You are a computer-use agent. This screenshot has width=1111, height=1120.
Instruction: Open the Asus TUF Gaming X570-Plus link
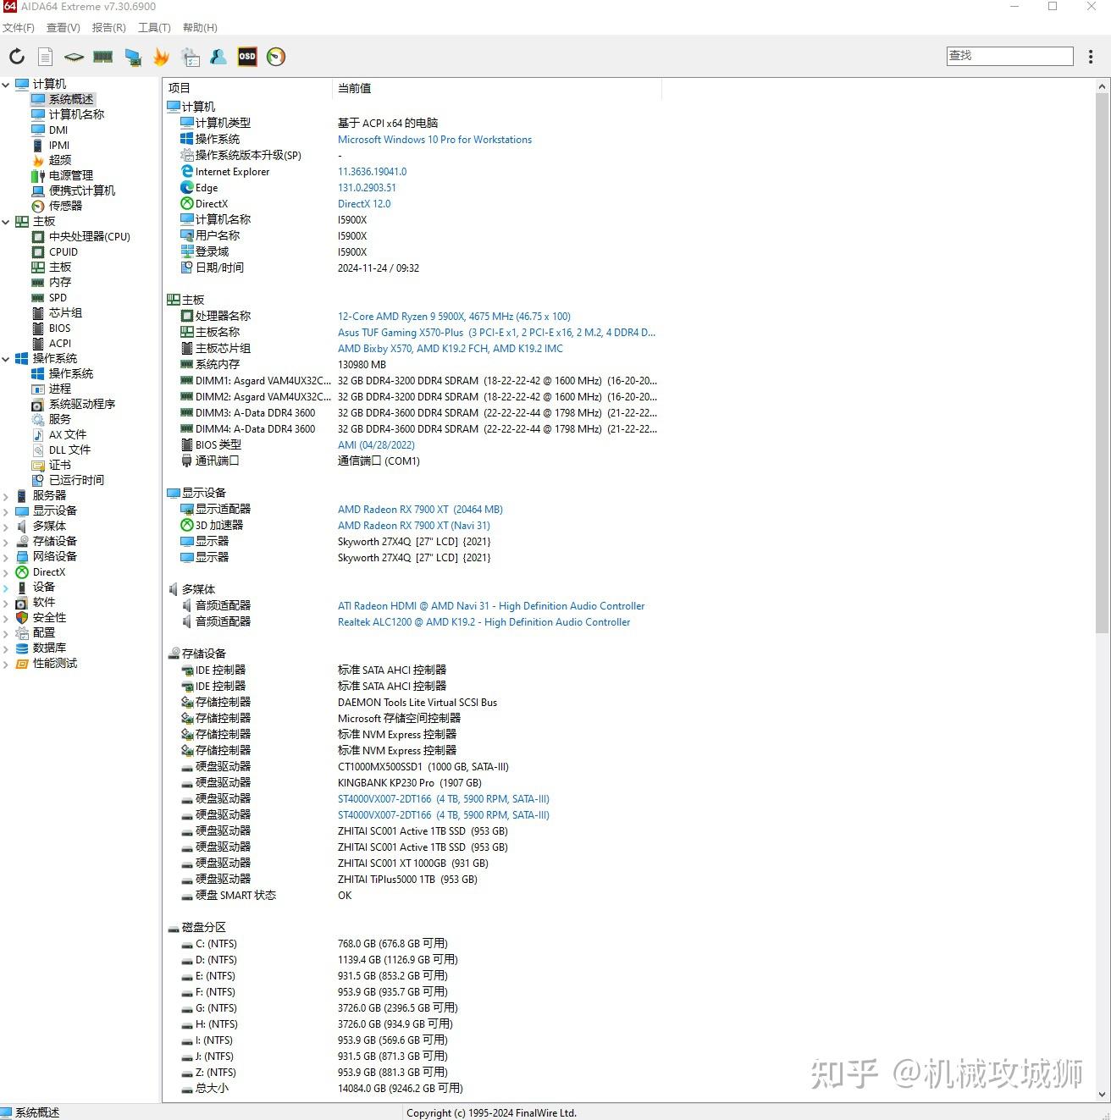tap(496, 333)
